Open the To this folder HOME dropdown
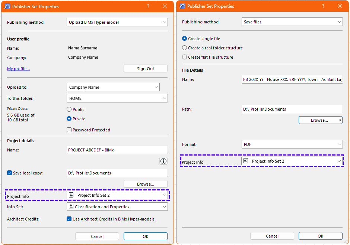 [117, 99]
